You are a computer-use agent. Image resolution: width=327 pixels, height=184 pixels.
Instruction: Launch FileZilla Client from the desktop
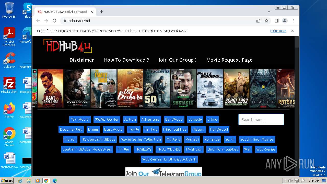[x=9, y=85]
